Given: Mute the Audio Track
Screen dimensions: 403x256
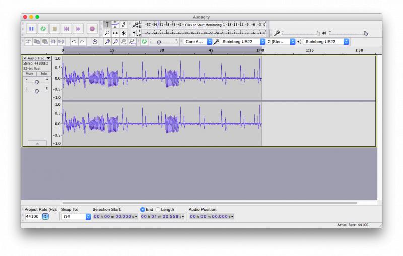Looking at the screenshot, I should [29, 74].
